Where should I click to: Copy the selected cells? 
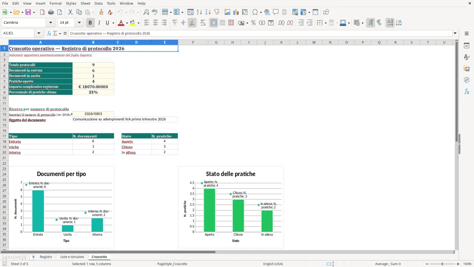[x=79, y=12]
